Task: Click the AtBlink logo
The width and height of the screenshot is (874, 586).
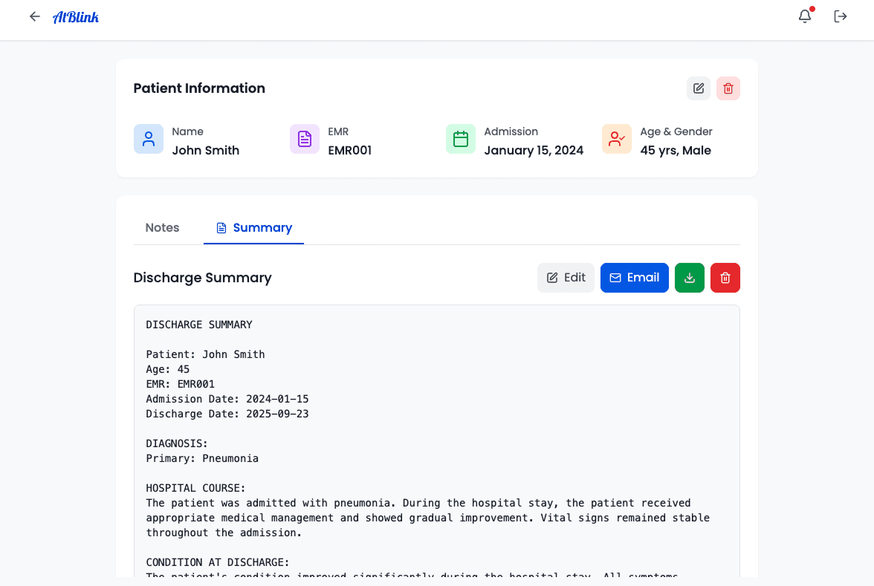Action: click(76, 17)
